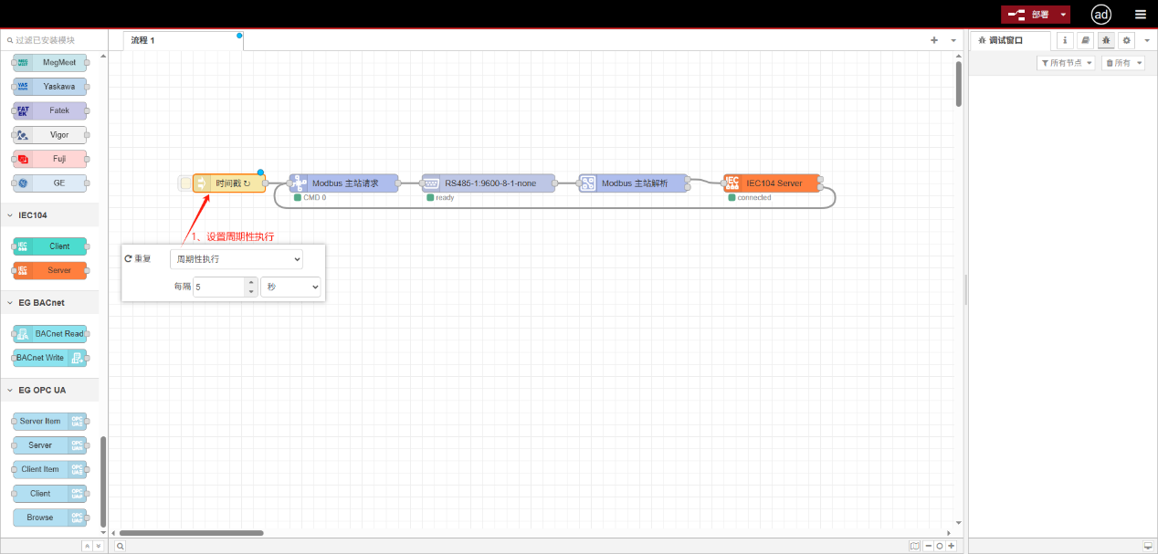The height and width of the screenshot is (554, 1158).
Task: Click the 'ad' user account icon
Action: [1101, 15]
